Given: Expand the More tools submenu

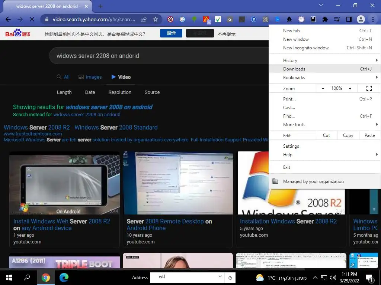Looking at the screenshot, I should point(324,125).
